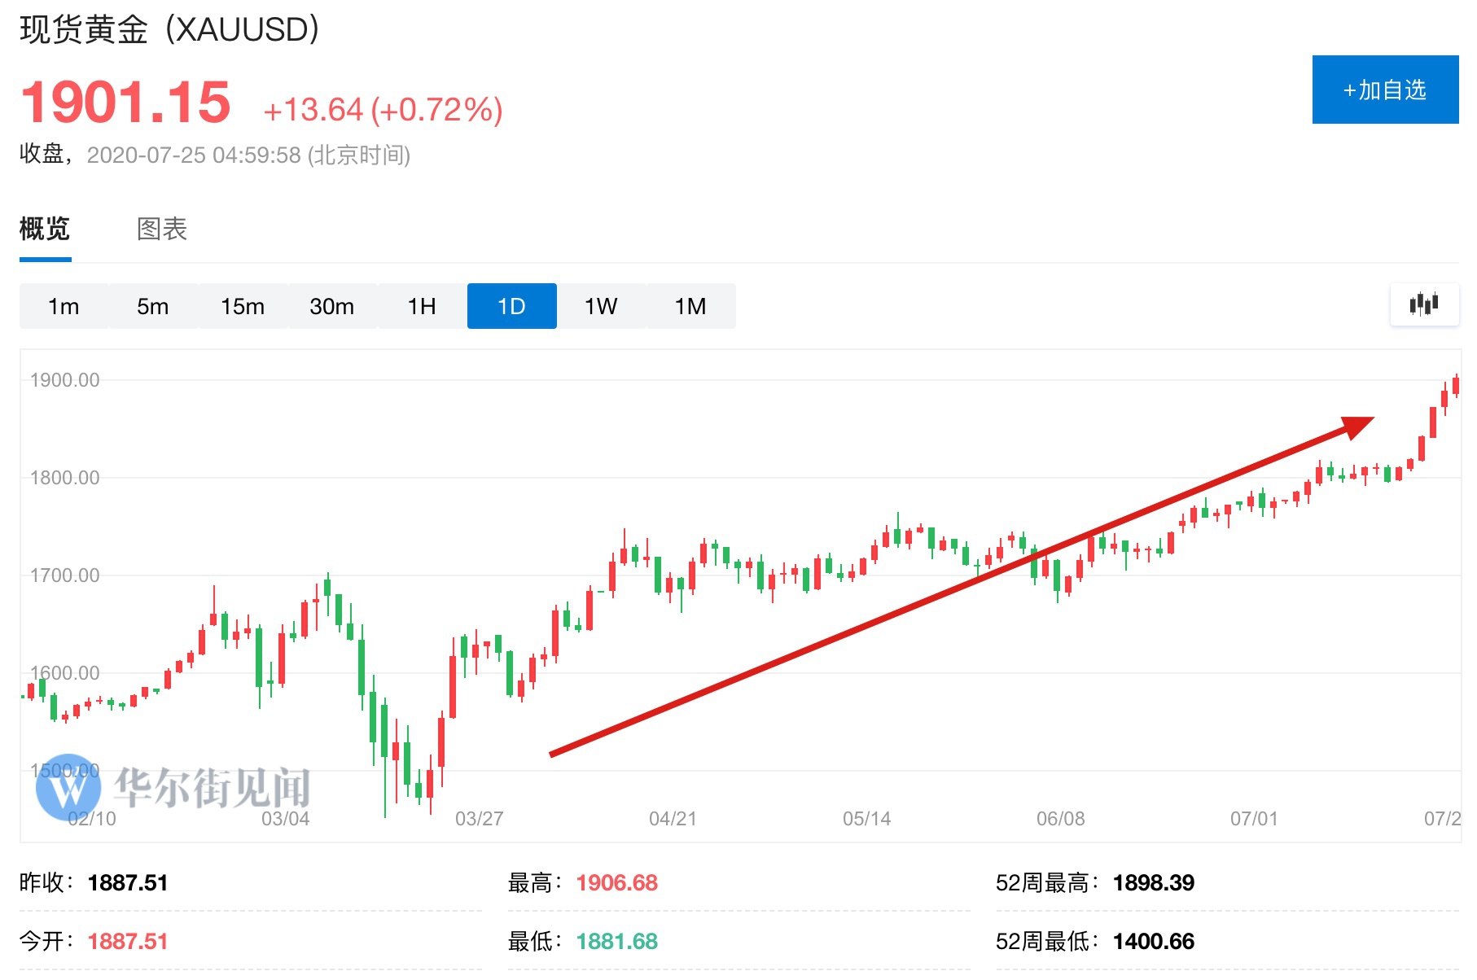Click the Wallstreetcn watermark logo

coord(68,786)
